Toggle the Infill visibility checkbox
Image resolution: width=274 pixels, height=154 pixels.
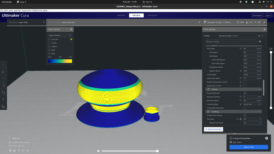tap(50, 53)
